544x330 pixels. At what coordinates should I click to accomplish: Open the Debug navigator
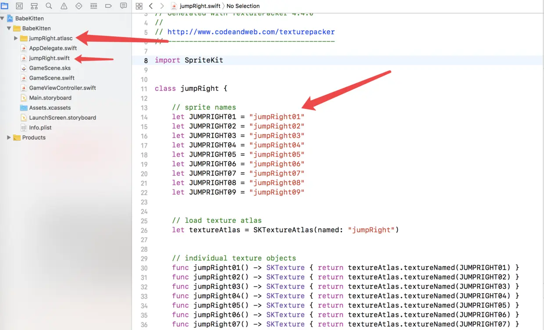(x=93, y=6)
